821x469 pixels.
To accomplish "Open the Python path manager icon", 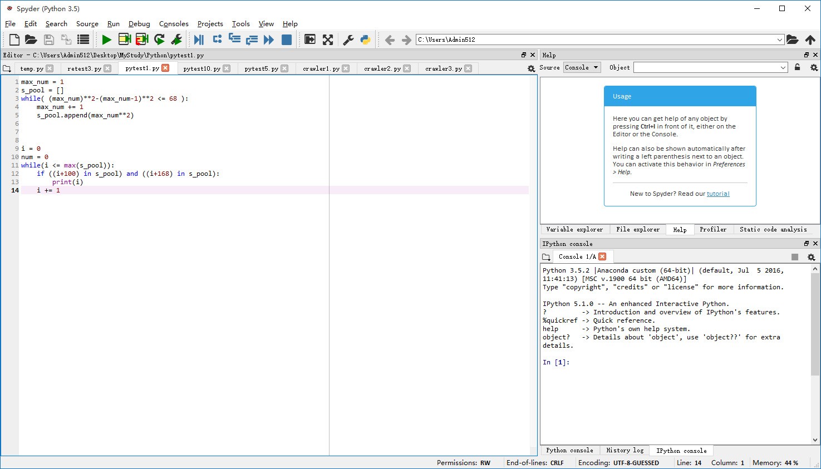I will pyautogui.click(x=366, y=40).
